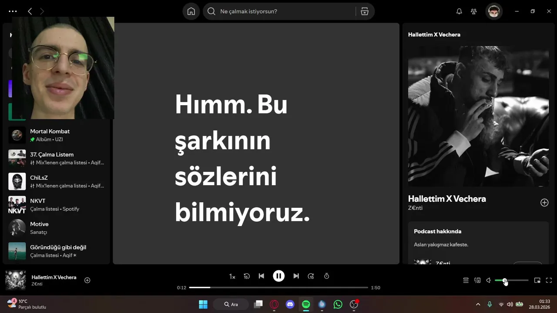Open weather widget '10°C Parçalı bulutlu'
Image resolution: width=557 pixels, height=313 pixels.
pos(27,304)
